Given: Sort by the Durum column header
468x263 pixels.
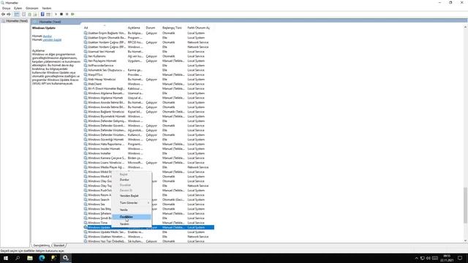Looking at the screenshot, I should click(x=153, y=28).
